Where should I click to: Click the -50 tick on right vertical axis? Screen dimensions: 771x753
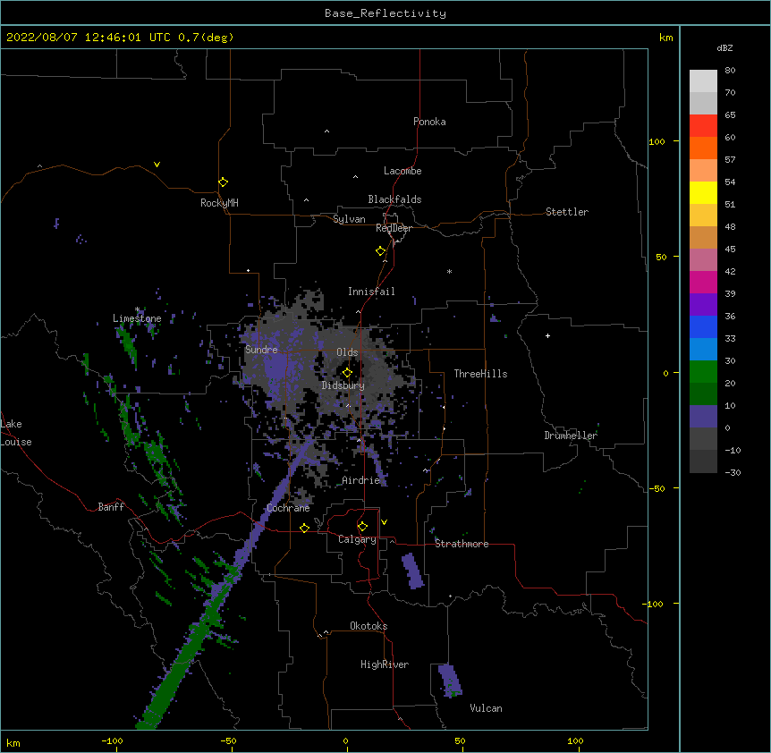click(x=657, y=488)
